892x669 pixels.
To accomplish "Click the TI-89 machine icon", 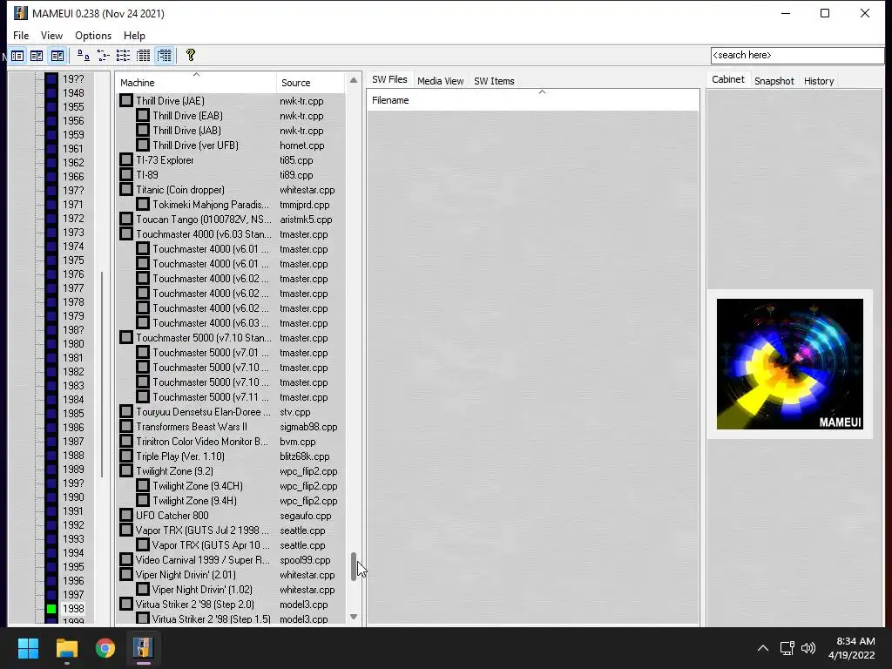I will click(x=126, y=174).
